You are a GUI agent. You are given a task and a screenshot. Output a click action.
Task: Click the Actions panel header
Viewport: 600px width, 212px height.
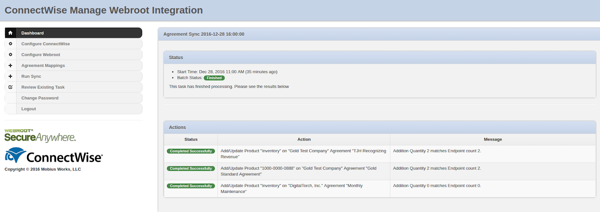pyautogui.click(x=380, y=127)
